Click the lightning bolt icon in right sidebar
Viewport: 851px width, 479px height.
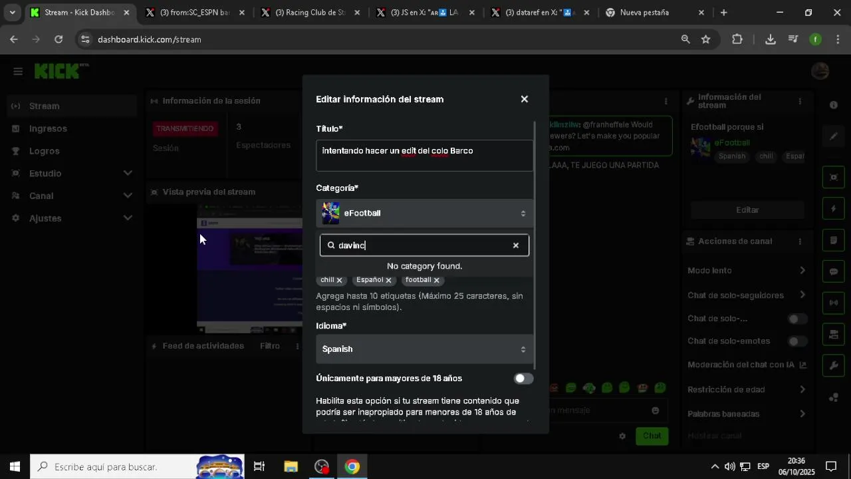click(834, 209)
